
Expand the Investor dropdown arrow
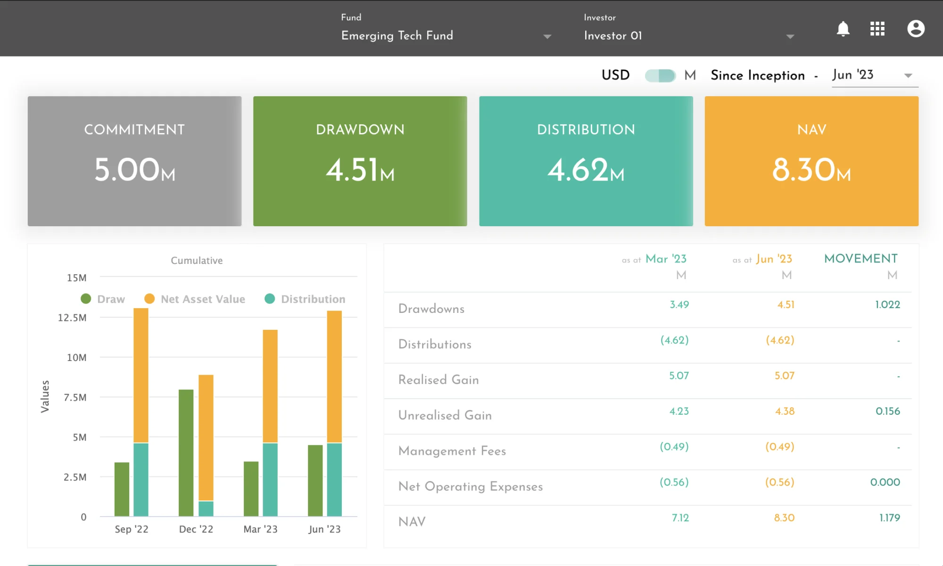pos(790,36)
